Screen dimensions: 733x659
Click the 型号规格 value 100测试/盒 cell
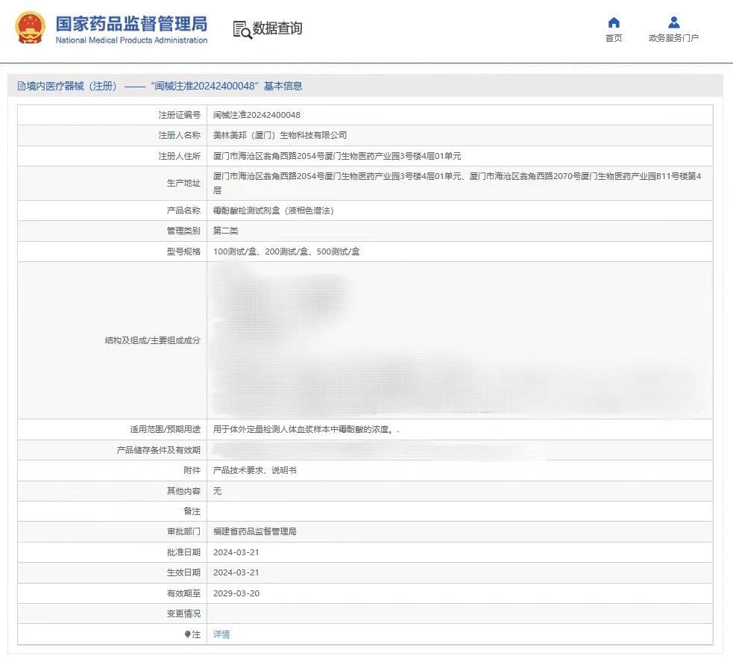[x=286, y=252]
